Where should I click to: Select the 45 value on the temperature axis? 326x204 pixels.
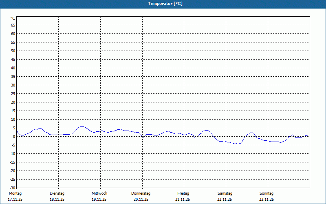(x=13, y=60)
